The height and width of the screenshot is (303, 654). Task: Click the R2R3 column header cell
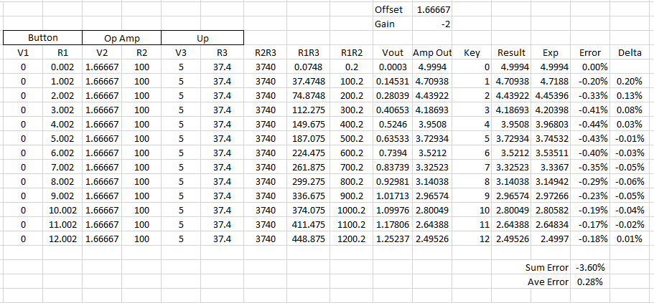266,53
